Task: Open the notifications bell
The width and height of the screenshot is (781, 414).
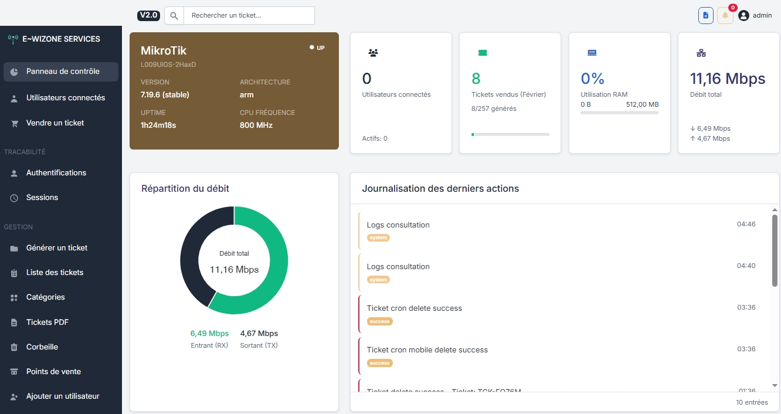Action: pos(725,15)
